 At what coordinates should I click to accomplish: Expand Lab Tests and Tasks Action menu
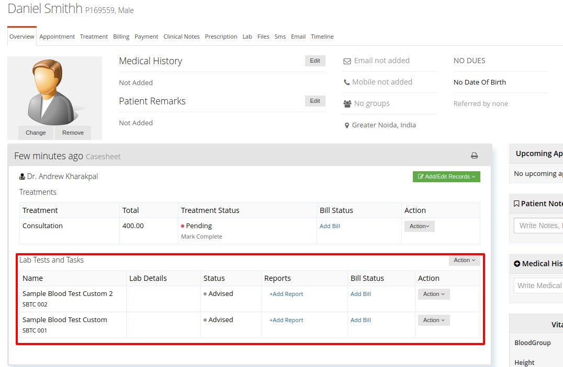coord(464,260)
